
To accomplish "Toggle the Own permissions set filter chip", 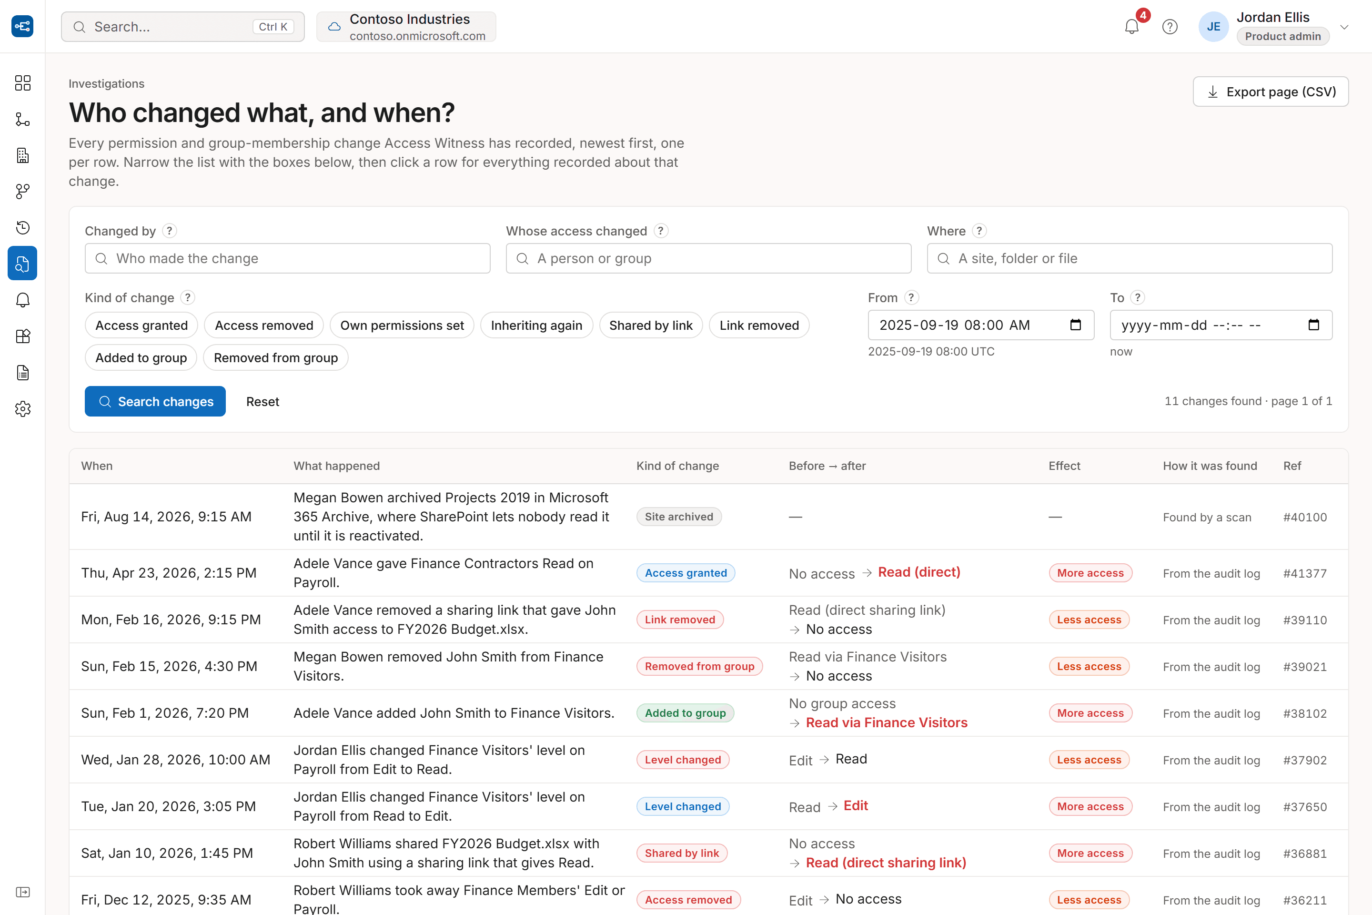I will coord(402,325).
